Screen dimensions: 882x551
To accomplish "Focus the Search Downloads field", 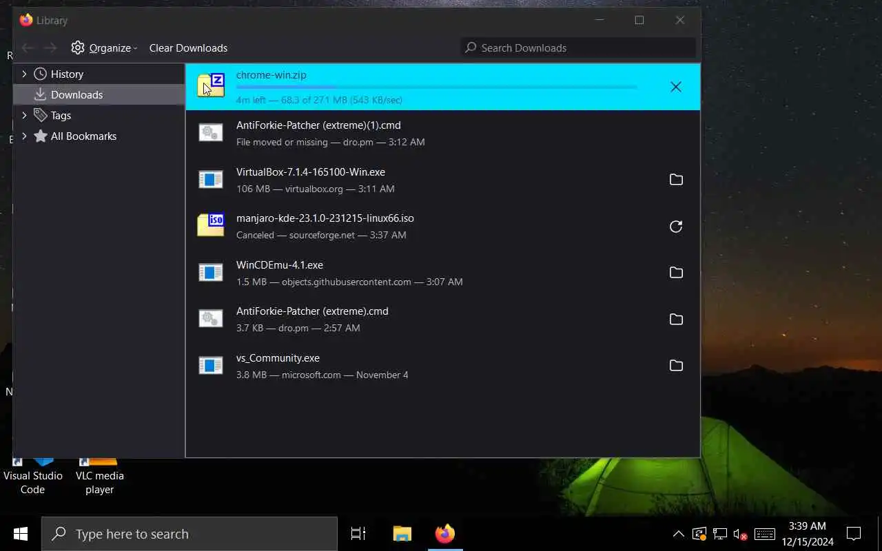I will 577,48.
